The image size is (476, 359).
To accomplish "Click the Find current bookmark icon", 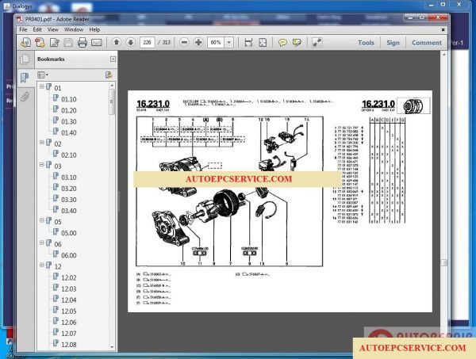I will tap(109, 75).
